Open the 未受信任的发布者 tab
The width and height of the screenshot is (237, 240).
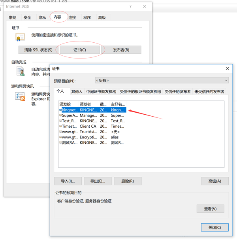209,91
